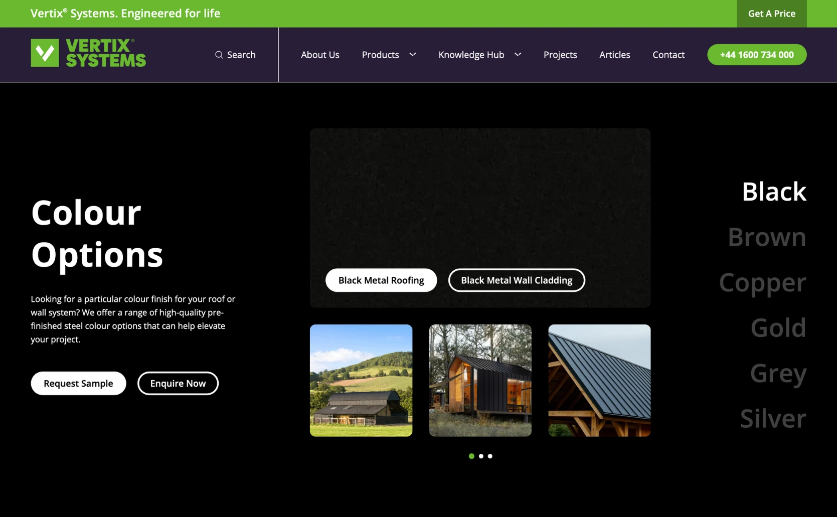Go to the Articles page

614,55
